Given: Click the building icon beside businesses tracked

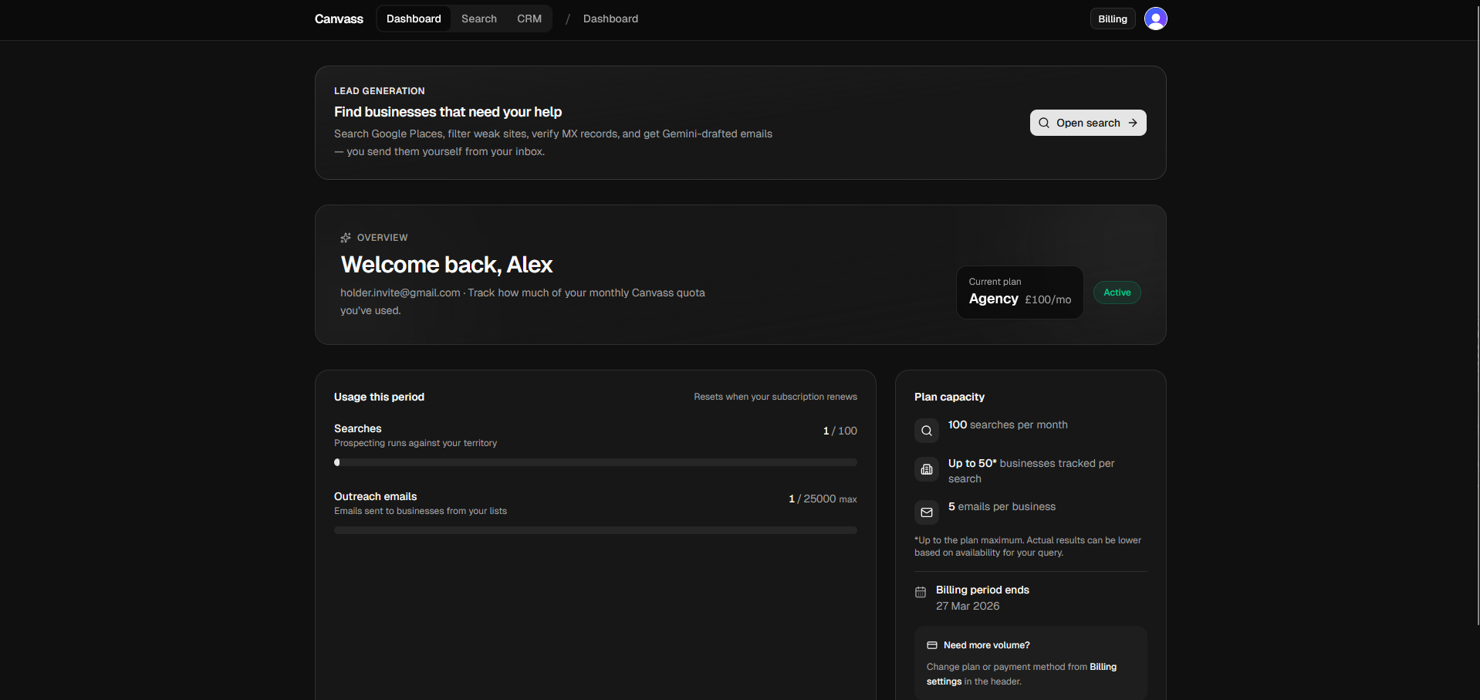Looking at the screenshot, I should pyautogui.click(x=926, y=469).
